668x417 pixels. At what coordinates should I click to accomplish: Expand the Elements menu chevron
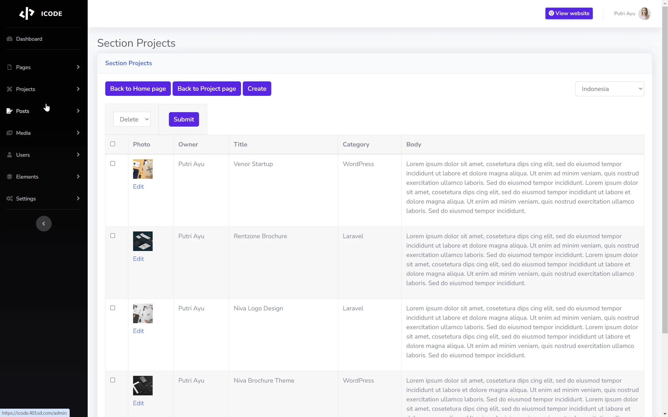[78, 176]
